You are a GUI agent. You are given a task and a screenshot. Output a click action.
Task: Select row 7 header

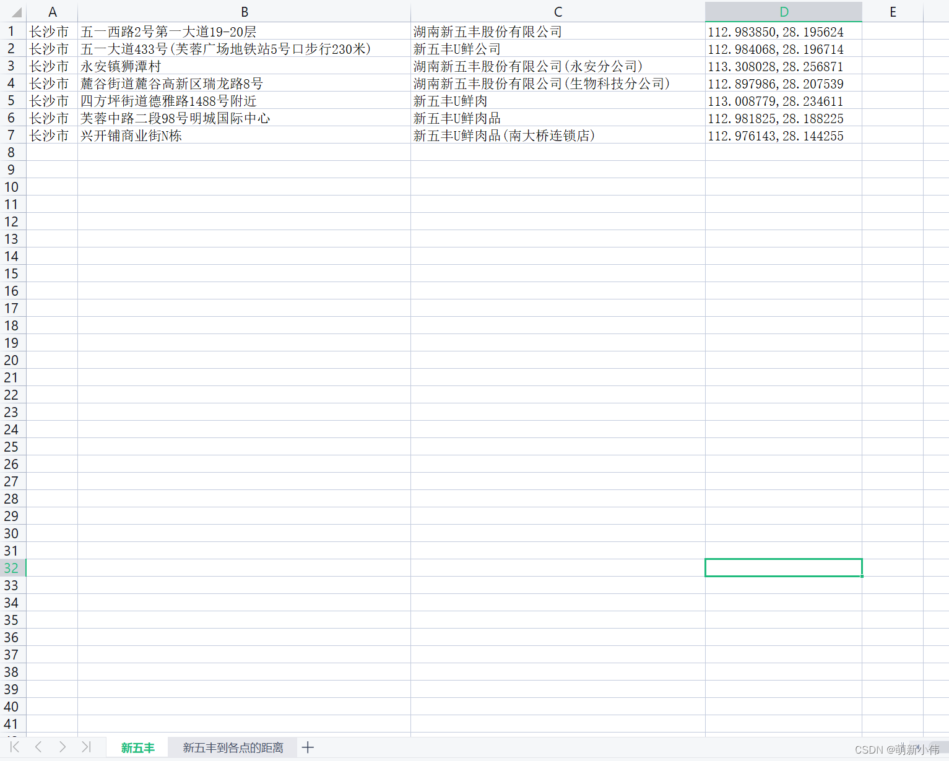tap(12, 135)
